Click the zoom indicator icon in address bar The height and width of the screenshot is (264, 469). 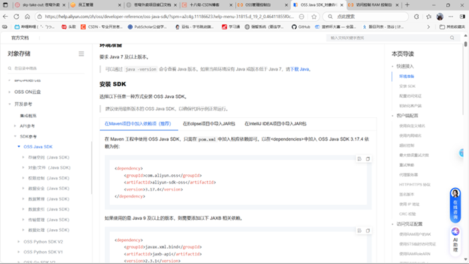[x=301, y=17]
